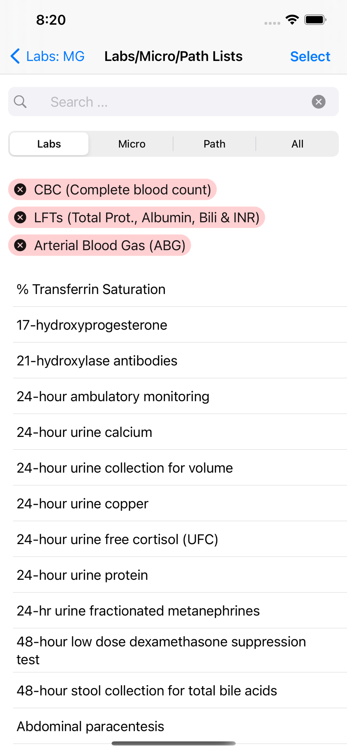Clear search field with the X icon
Image resolution: width=347 pixels, height=752 pixels.
(318, 102)
